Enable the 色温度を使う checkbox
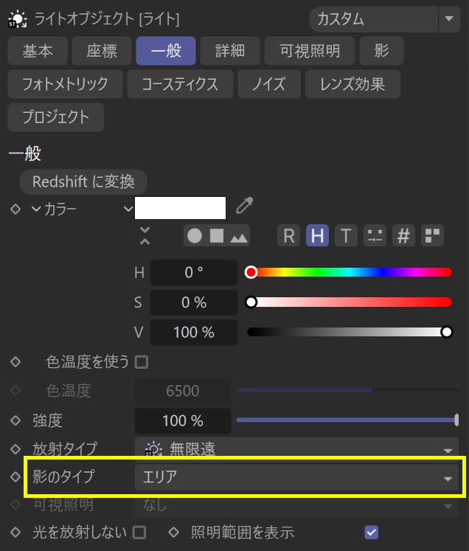 coord(142,362)
